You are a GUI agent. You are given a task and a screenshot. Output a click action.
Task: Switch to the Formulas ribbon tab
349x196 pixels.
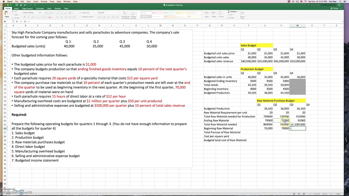40,8
